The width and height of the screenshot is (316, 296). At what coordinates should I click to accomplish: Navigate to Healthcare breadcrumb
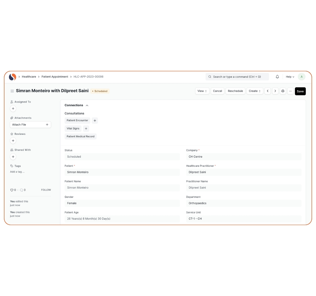coord(29,77)
